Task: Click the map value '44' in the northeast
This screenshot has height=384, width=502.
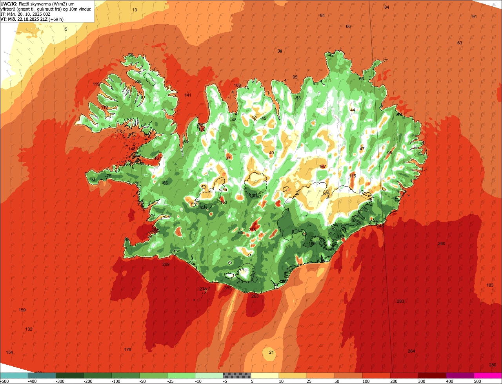Action: pyautogui.click(x=353, y=110)
